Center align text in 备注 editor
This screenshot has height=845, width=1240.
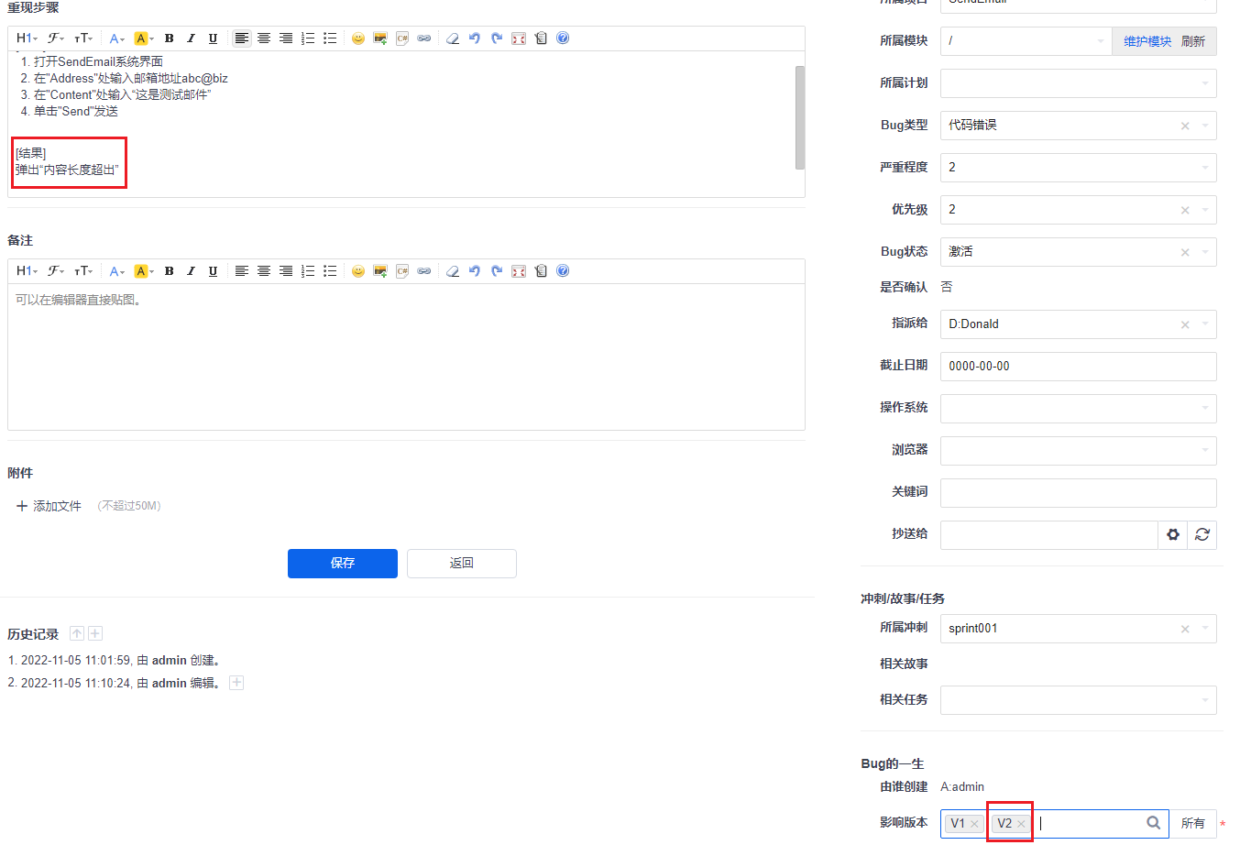264,271
